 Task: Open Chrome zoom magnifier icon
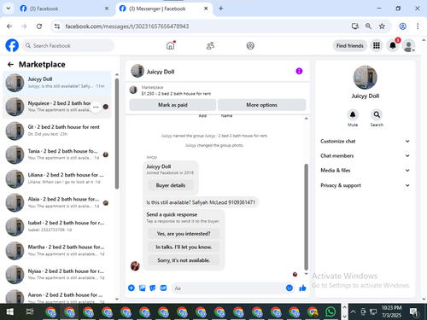pos(368,26)
